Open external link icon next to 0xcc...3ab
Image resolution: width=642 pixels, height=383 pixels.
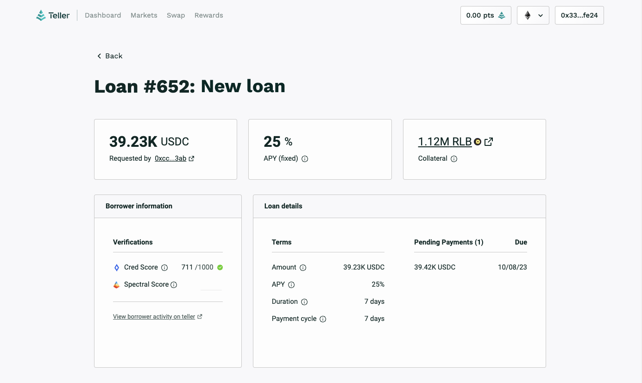click(x=191, y=158)
